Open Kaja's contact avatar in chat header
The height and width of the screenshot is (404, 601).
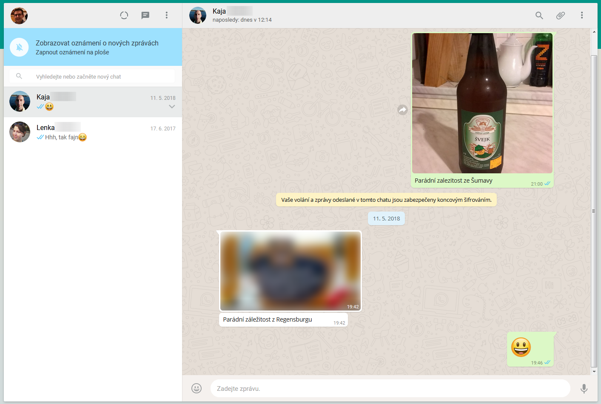tap(198, 15)
